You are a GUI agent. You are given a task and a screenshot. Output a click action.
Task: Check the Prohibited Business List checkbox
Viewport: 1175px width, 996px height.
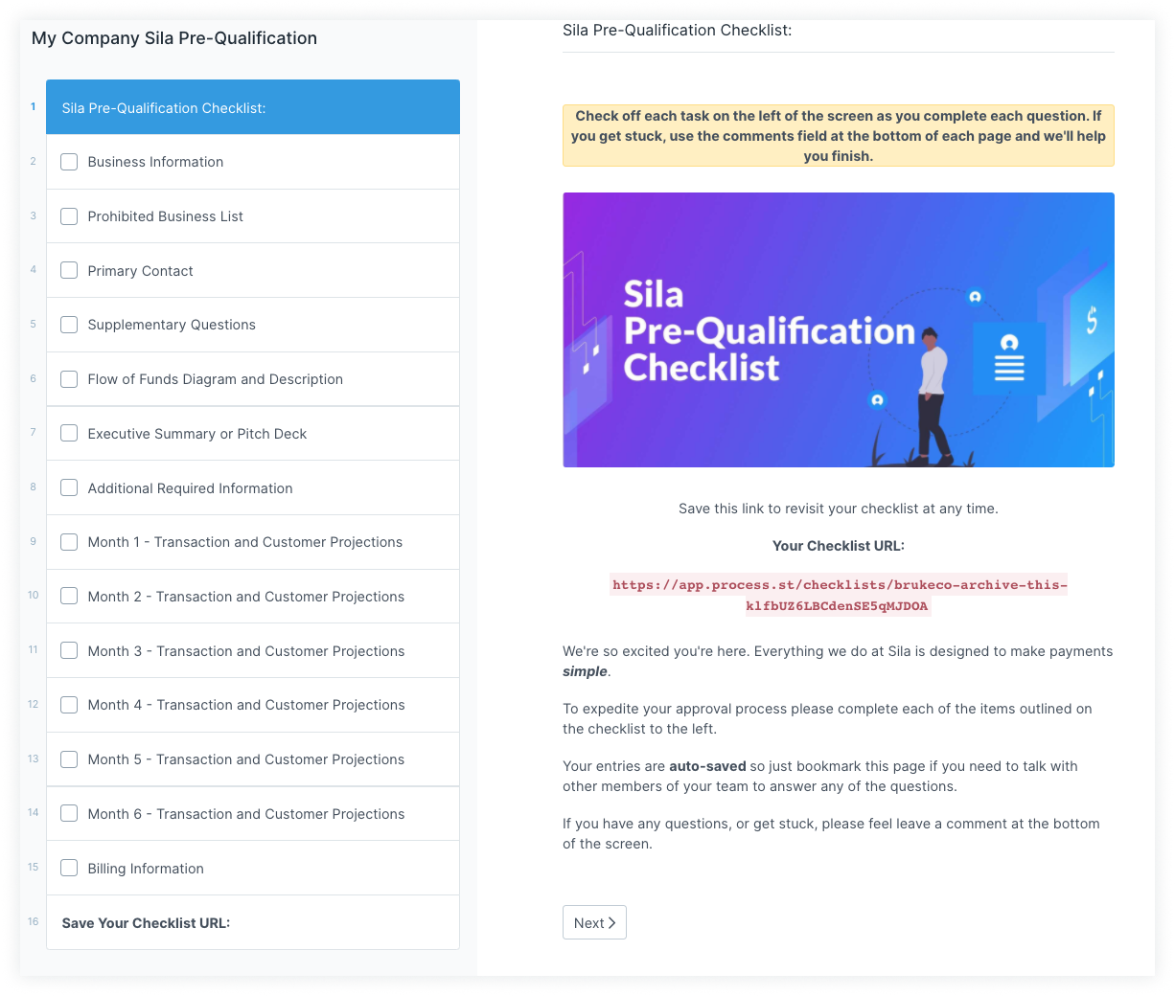pyautogui.click(x=69, y=216)
